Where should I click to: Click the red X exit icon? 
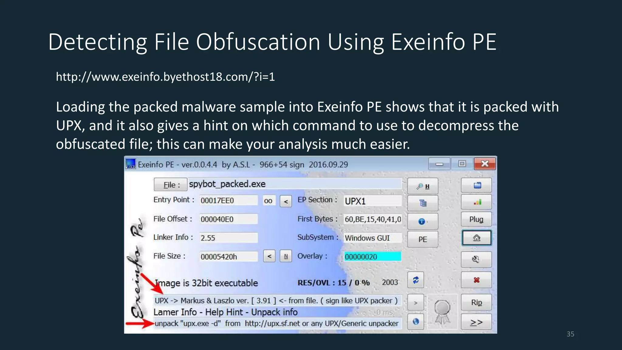tap(476, 280)
